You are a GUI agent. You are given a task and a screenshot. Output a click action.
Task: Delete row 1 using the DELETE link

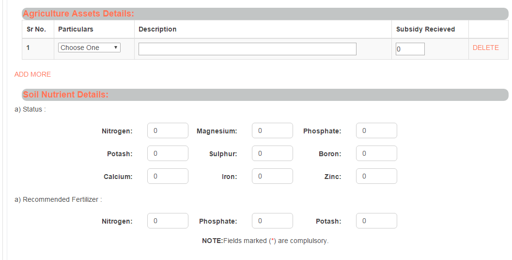[x=485, y=48]
